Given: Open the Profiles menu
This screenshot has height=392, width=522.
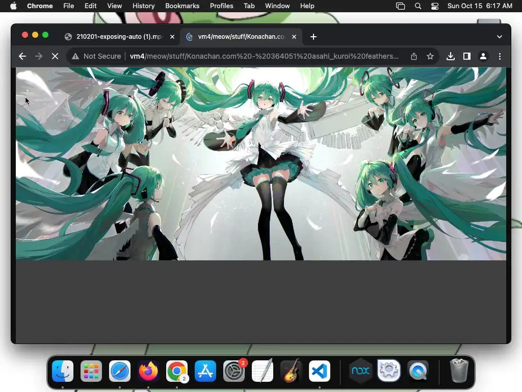Looking at the screenshot, I should [x=221, y=6].
